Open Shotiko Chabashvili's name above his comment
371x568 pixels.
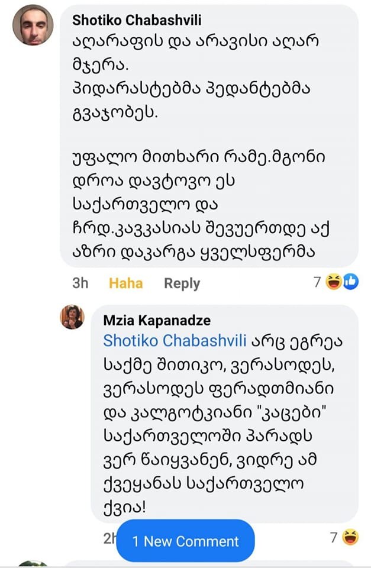(x=137, y=20)
